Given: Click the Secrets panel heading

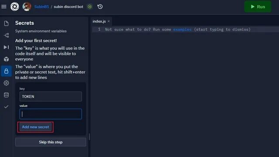Looking at the screenshot, I should (x=24, y=23).
